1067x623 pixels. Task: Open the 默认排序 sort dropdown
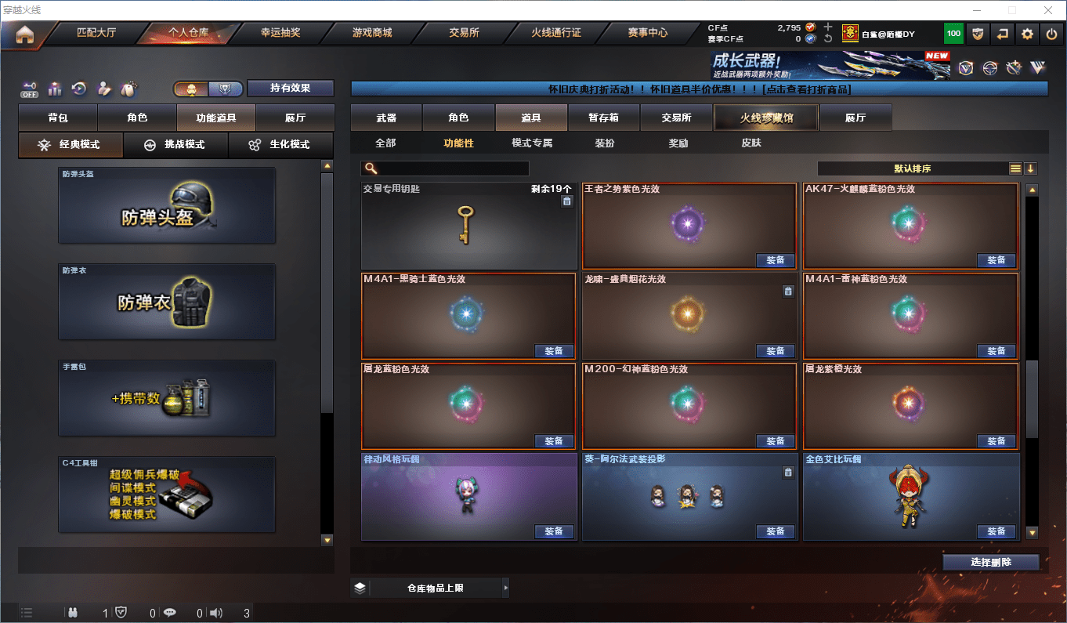coord(912,168)
